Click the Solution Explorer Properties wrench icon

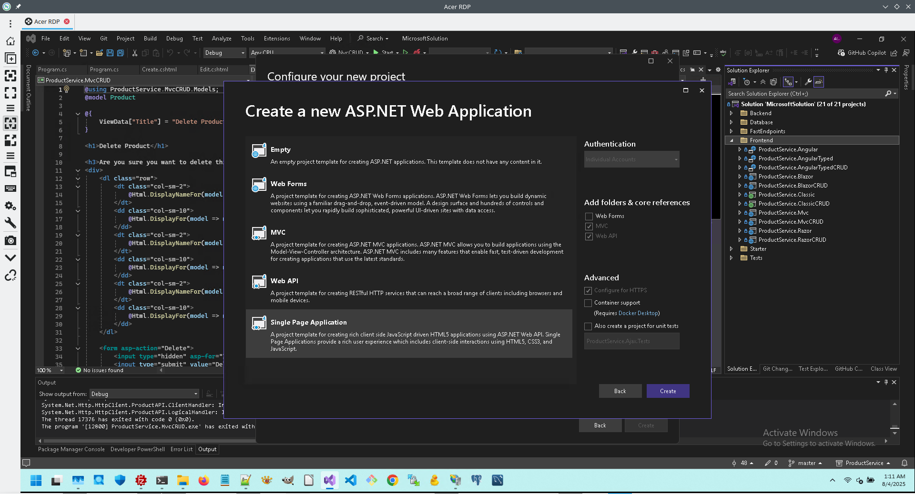(x=808, y=82)
